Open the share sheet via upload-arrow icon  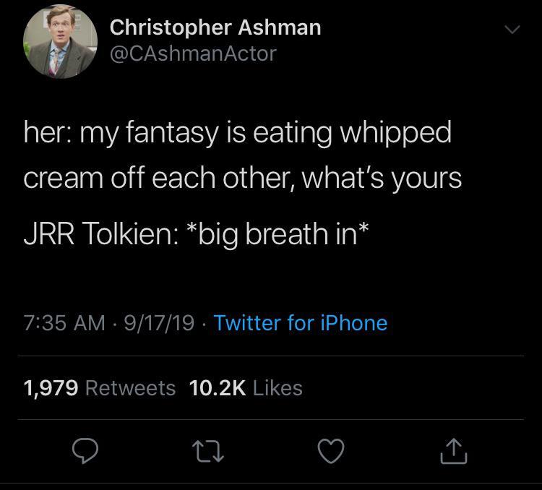[454, 451]
